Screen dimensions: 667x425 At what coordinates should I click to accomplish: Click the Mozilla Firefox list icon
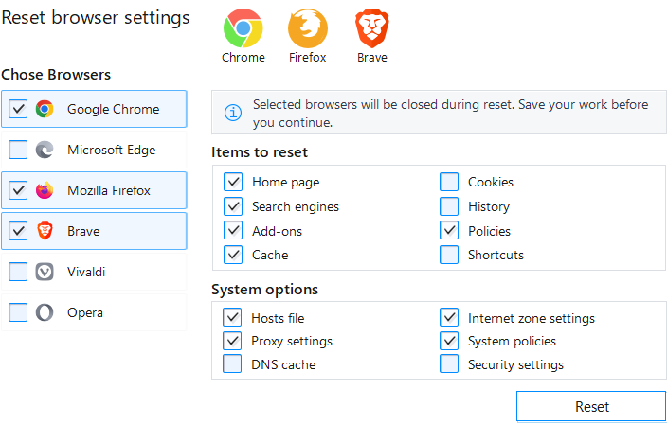[x=45, y=190]
